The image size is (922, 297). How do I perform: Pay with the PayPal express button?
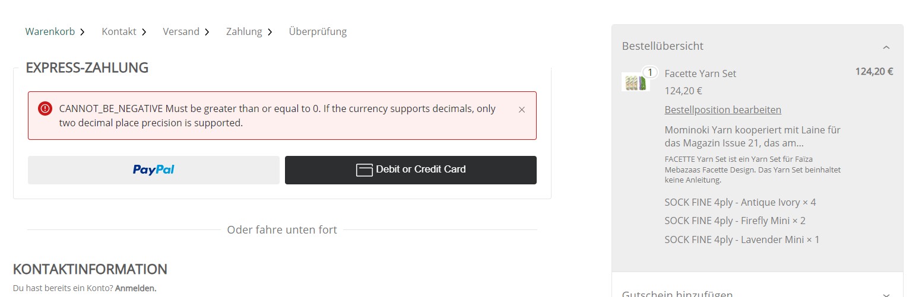pyautogui.click(x=153, y=170)
